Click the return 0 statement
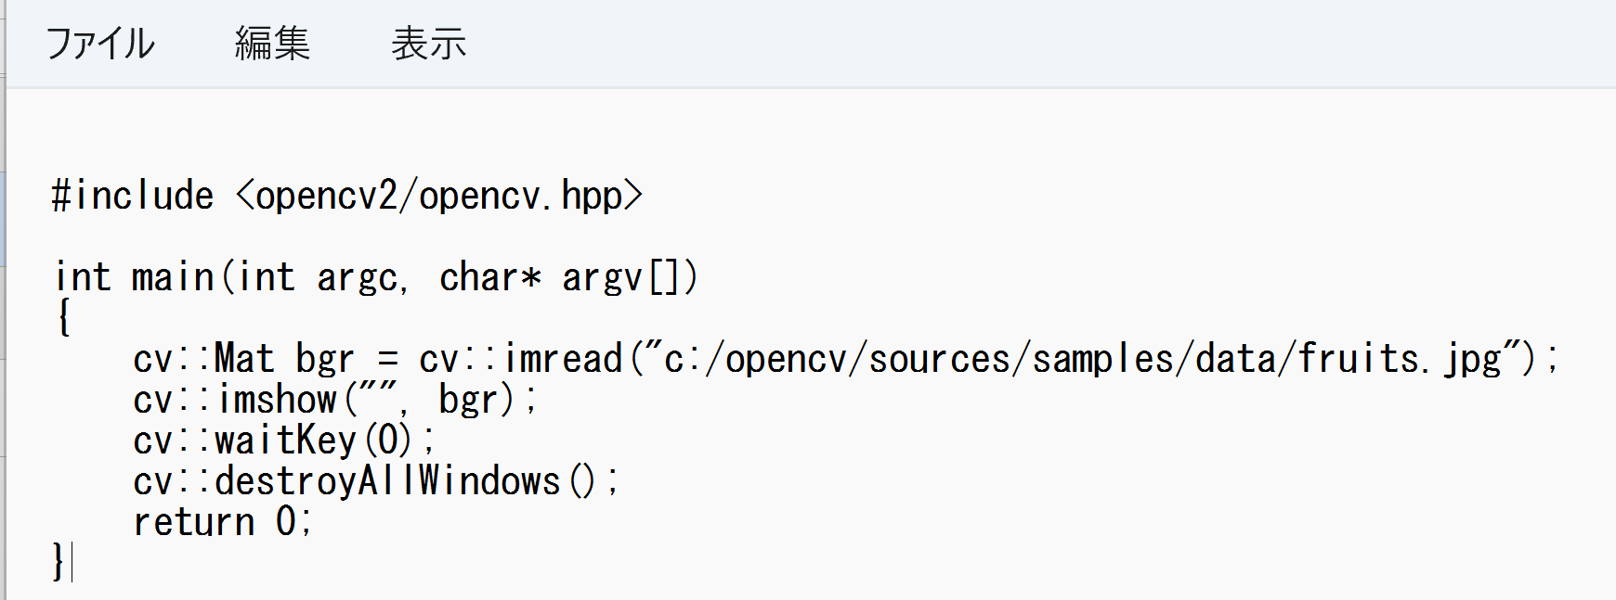 223,522
